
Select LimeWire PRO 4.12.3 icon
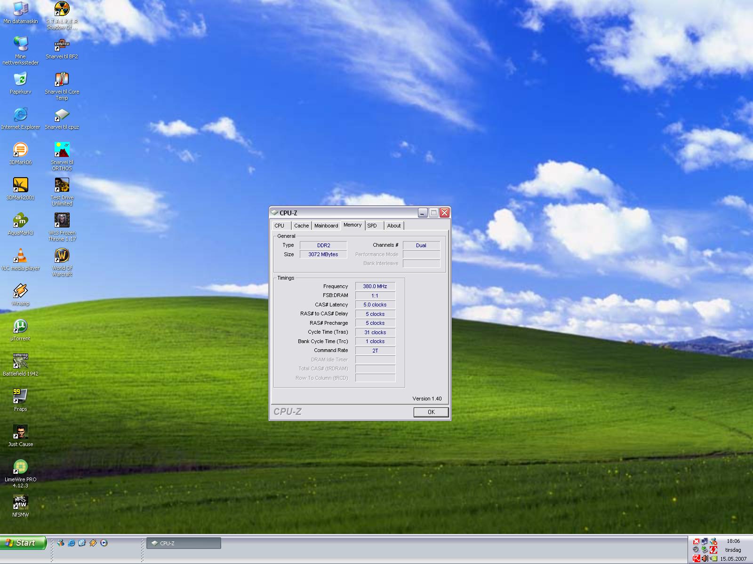pyautogui.click(x=20, y=474)
